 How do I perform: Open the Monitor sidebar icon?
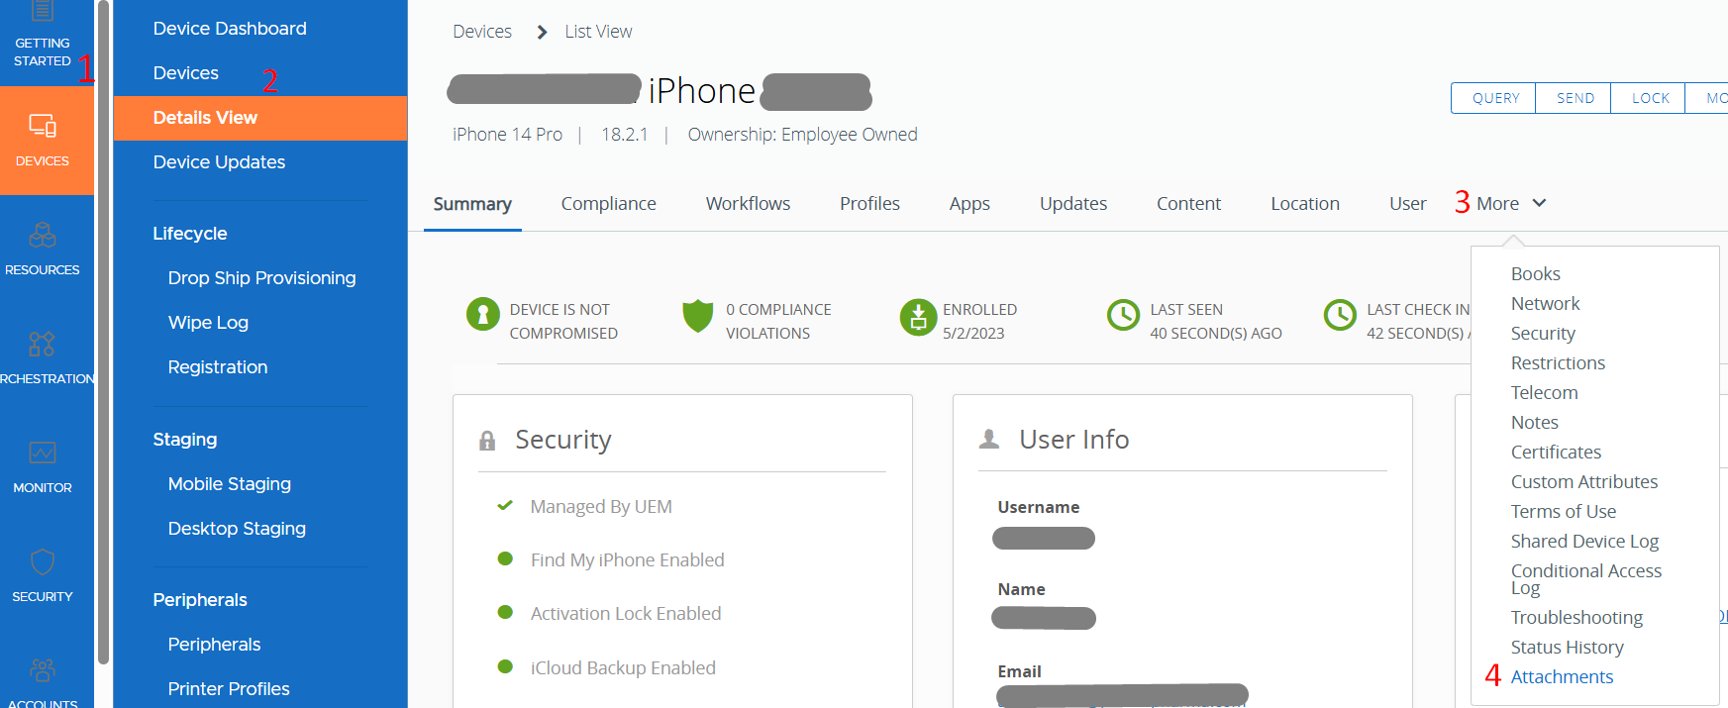(43, 454)
